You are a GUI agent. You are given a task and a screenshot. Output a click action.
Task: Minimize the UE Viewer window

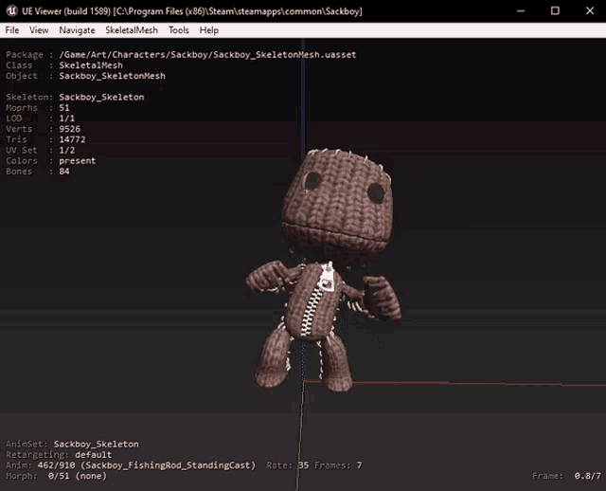[x=521, y=10]
